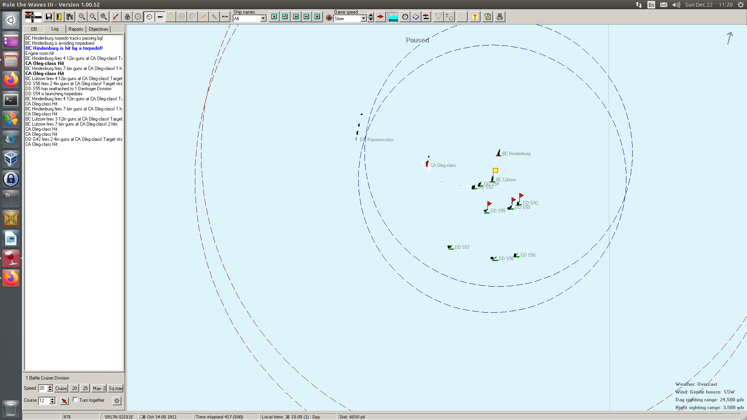Toggle the dotted track line display
Screen dimensions: 747x420
click(x=225, y=17)
